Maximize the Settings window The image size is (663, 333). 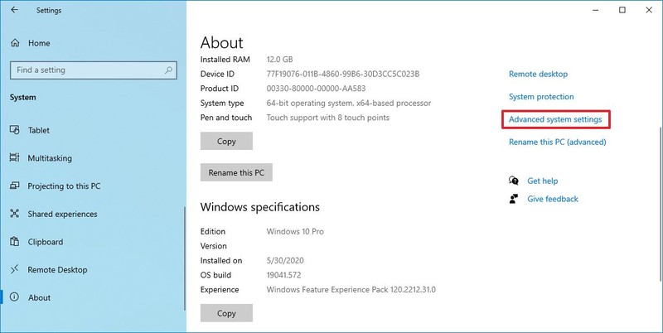[x=622, y=10]
